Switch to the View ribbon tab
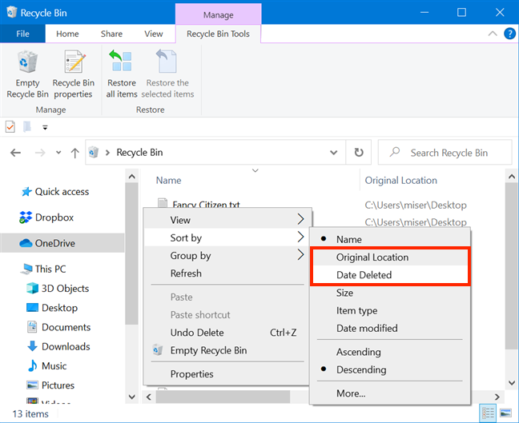 [154, 34]
